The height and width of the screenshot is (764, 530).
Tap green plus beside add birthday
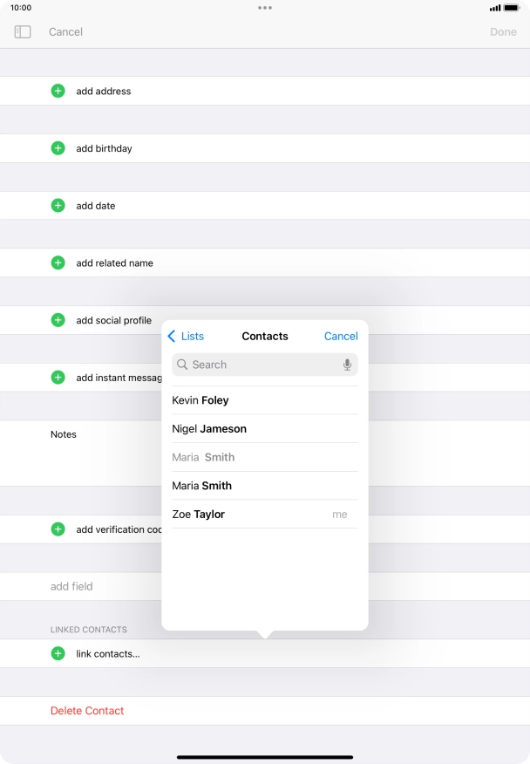coord(58,148)
